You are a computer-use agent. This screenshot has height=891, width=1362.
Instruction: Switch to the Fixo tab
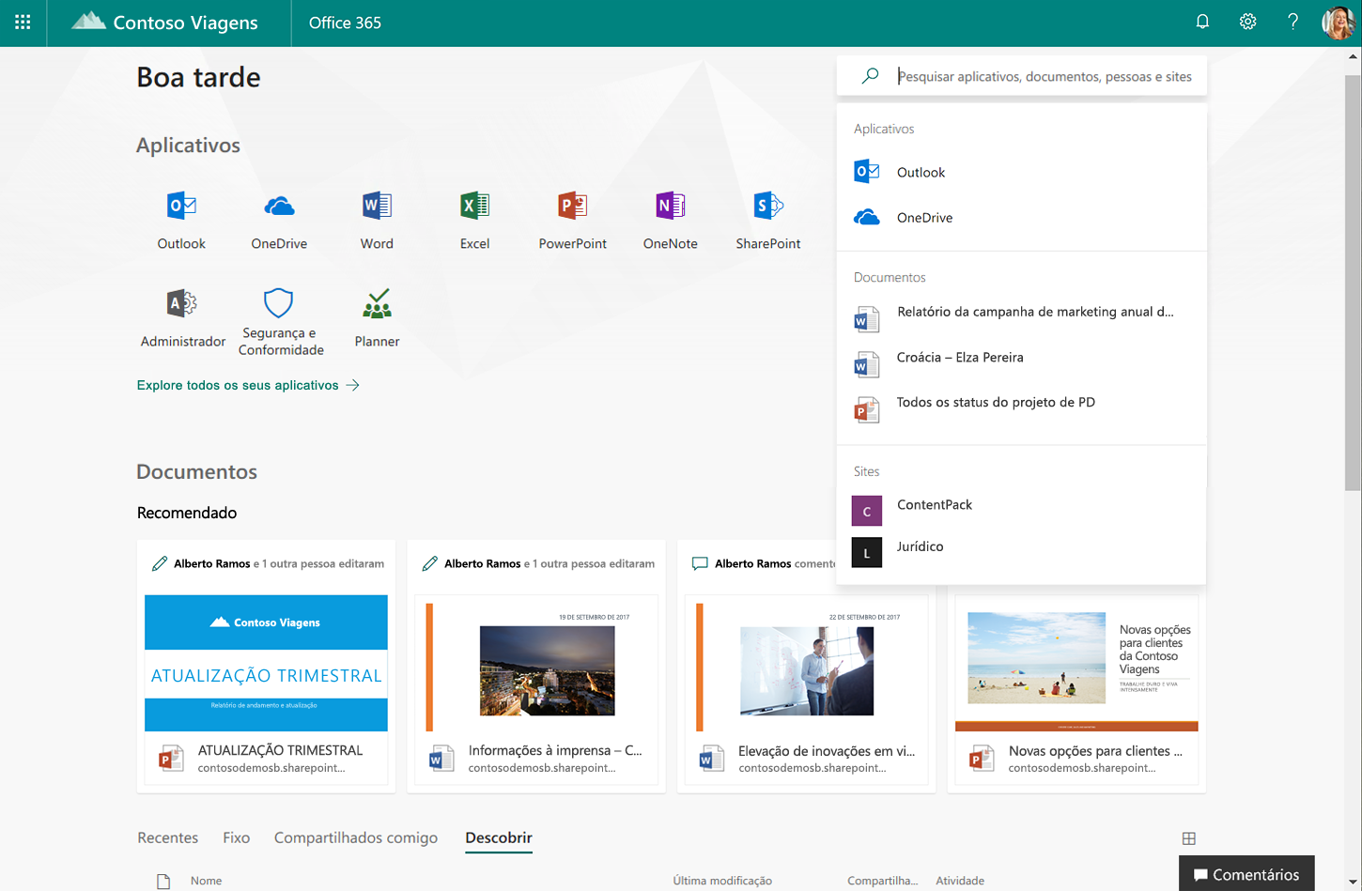pos(236,837)
